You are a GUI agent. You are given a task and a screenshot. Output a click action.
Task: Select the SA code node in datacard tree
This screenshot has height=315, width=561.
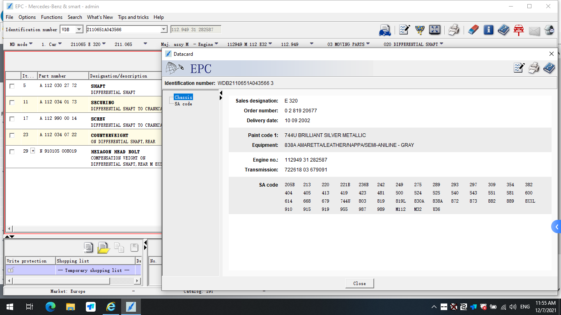point(183,104)
